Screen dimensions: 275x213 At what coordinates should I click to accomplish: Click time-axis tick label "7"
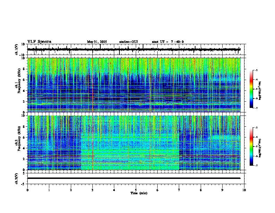click(179, 190)
